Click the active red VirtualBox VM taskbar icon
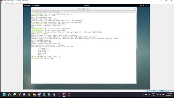The width and height of the screenshot is (174, 98). pyautogui.click(x=64, y=94)
